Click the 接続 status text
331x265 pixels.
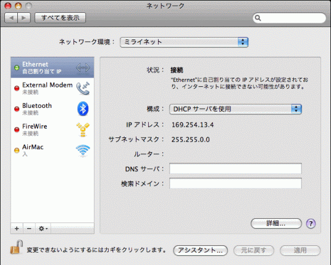177,70
